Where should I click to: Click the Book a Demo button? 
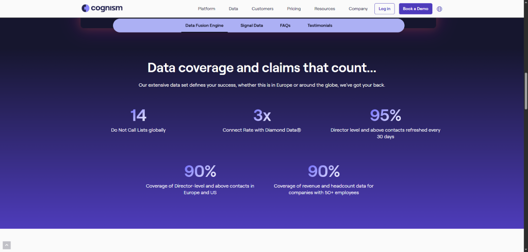(x=415, y=9)
